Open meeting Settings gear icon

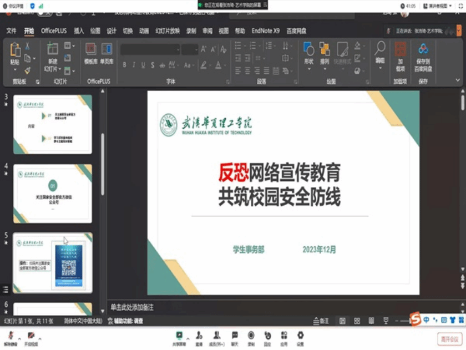[x=300, y=335]
